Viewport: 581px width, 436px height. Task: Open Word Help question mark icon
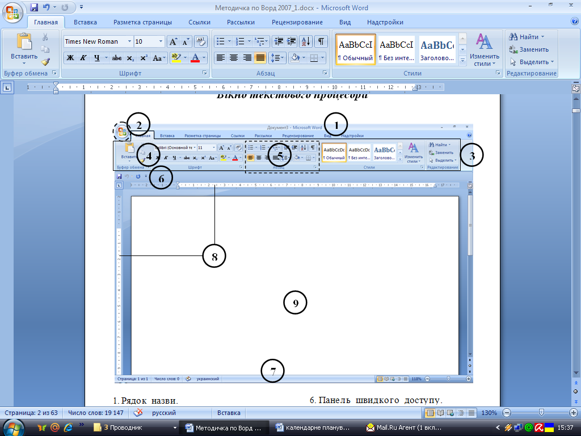tap(575, 22)
